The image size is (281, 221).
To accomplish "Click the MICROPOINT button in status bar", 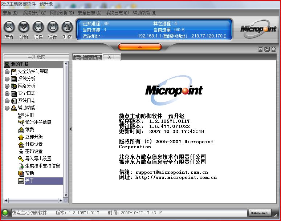I will click(x=260, y=213).
